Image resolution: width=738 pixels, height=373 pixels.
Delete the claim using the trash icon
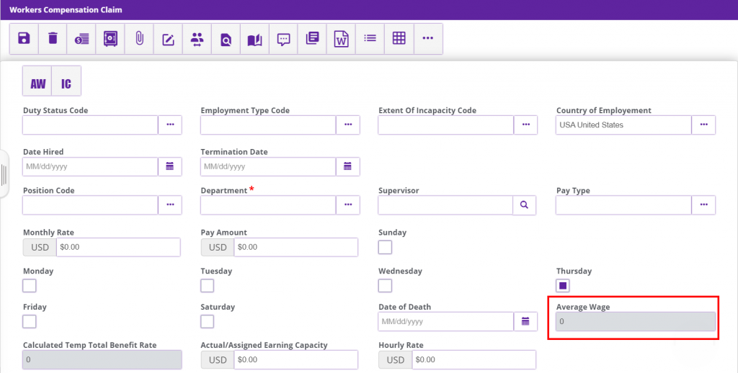(x=53, y=39)
